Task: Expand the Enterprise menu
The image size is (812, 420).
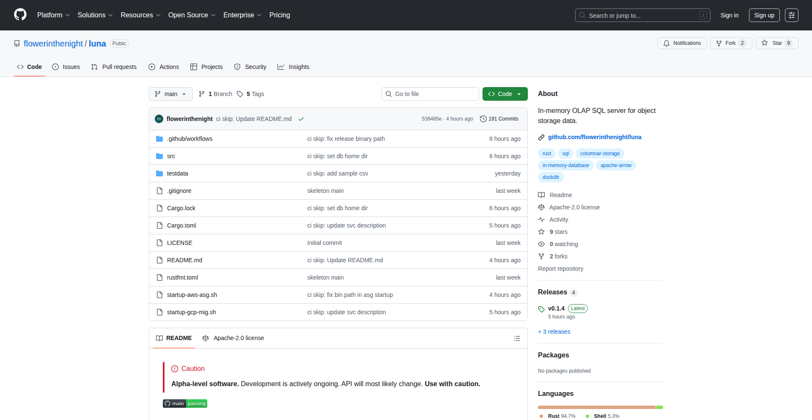Action: tap(242, 15)
